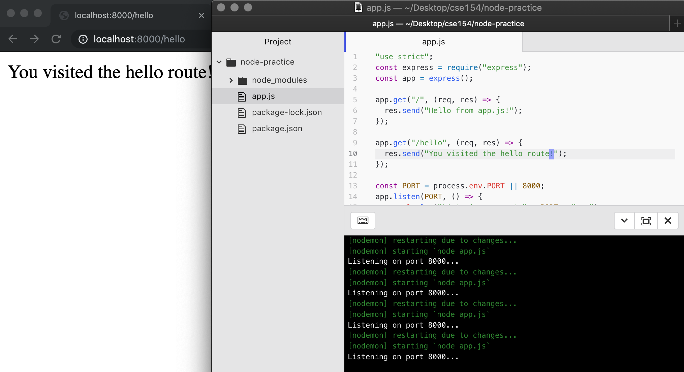Toggle the on-screen keyboard in terminal panel
Screen dimensions: 684x372
coord(363,221)
